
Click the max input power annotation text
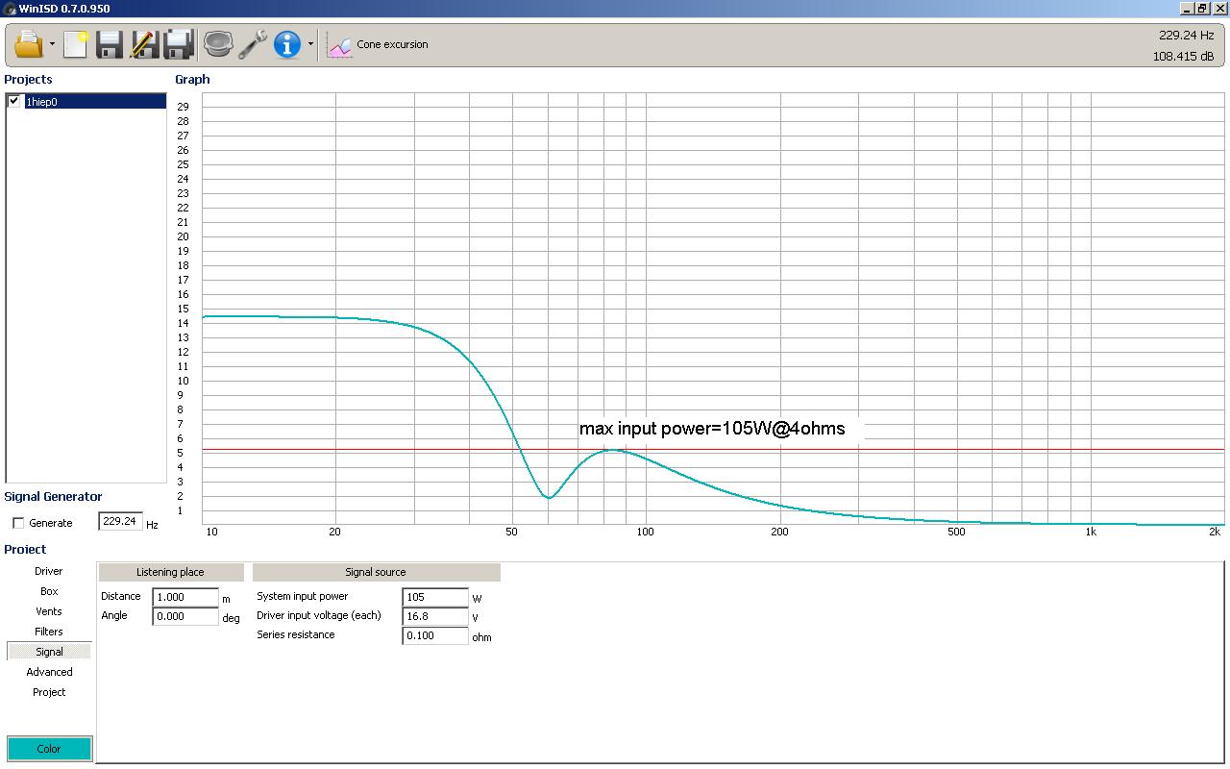(712, 429)
